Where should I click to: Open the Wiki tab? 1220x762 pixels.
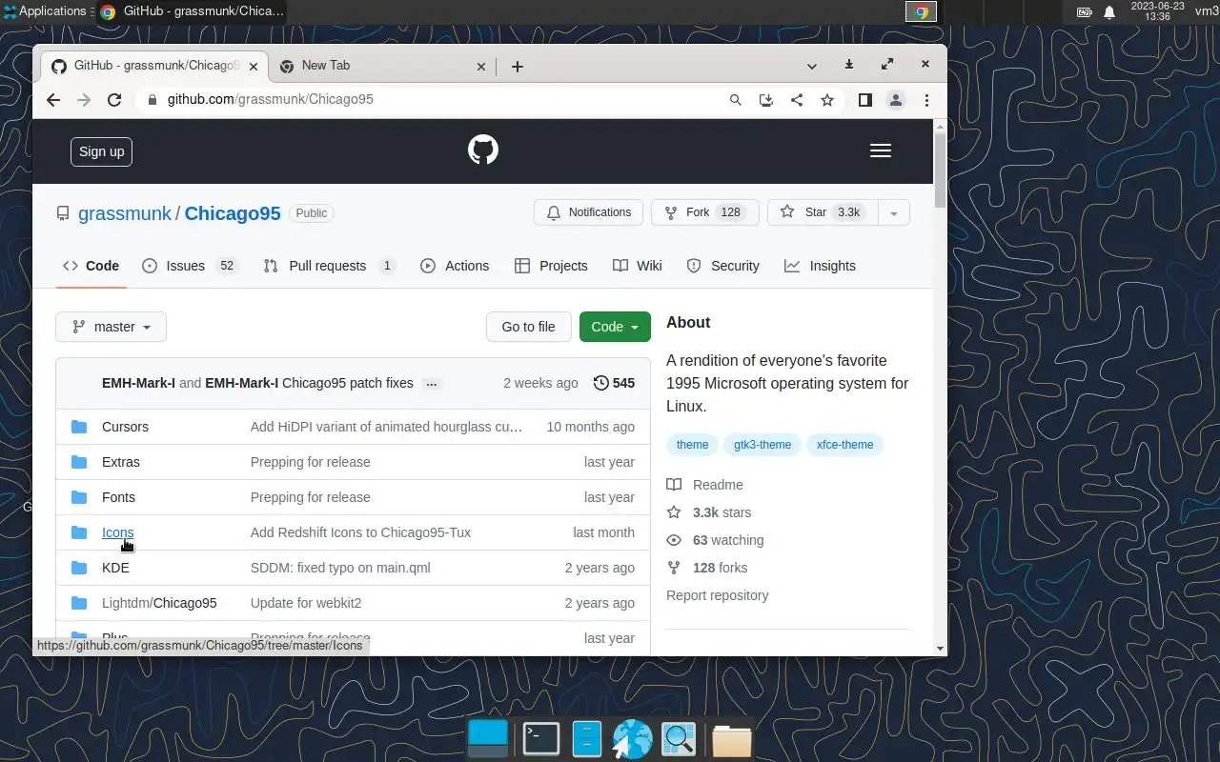point(638,266)
